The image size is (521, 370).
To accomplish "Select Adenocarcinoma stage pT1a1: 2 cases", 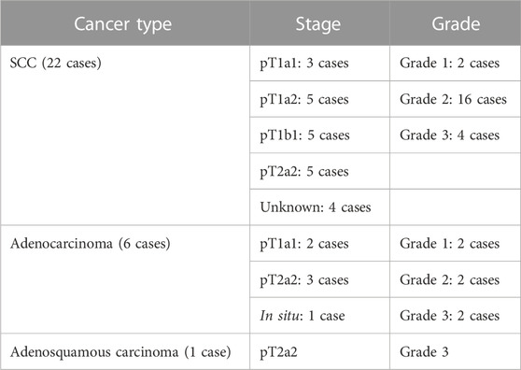I will tap(319, 243).
